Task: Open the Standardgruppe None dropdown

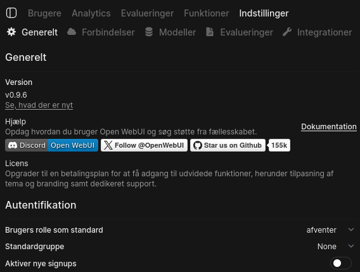Action: coord(336,246)
